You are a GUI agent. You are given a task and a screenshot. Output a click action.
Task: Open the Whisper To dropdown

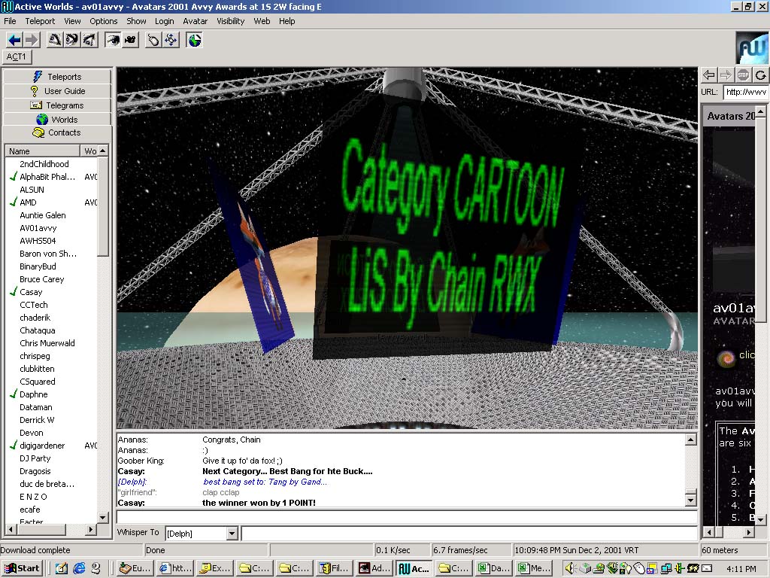click(232, 534)
